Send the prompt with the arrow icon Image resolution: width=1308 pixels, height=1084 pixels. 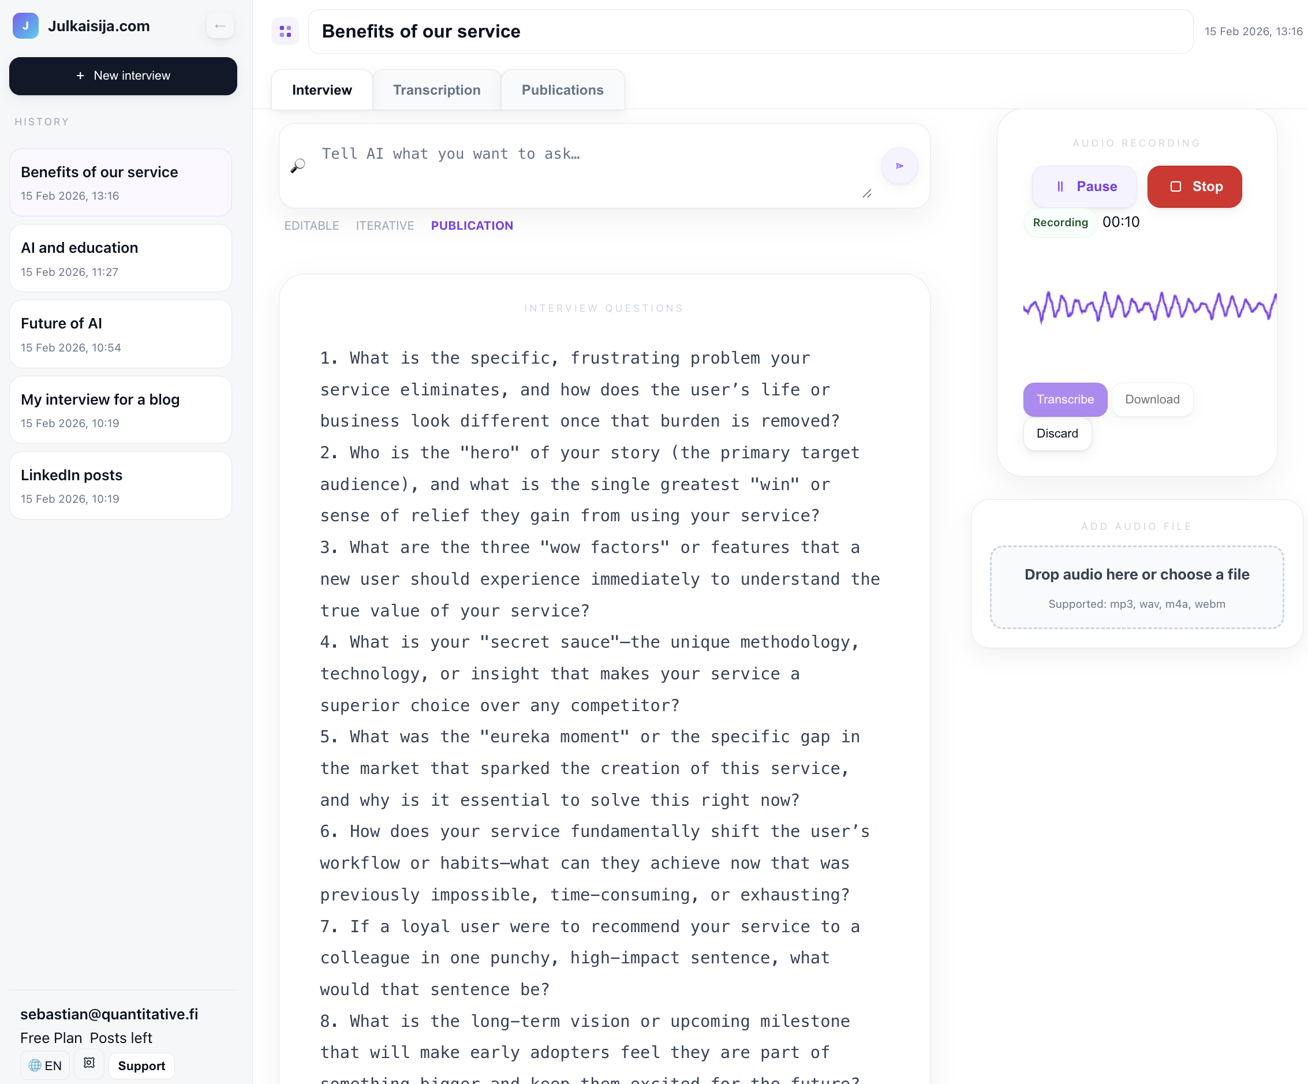click(x=899, y=165)
